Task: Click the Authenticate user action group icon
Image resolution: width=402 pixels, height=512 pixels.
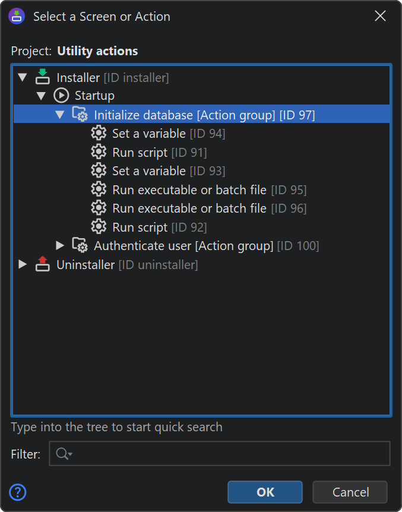Action: pyautogui.click(x=80, y=245)
